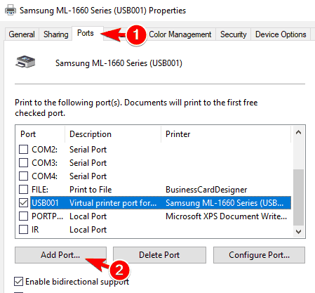
Task: Open the Device Options tab
Action: [281, 34]
